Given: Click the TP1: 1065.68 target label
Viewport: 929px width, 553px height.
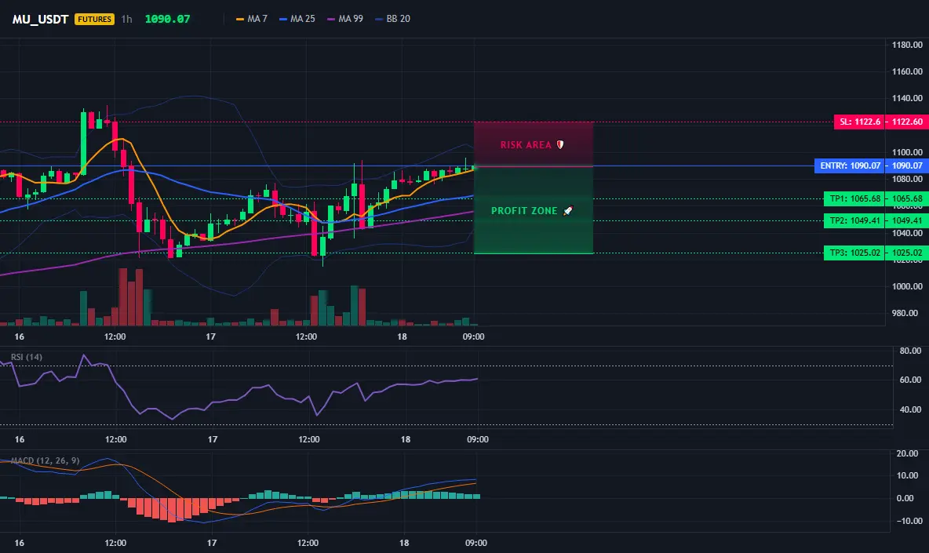Looking at the screenshot, I should pos(855,199).
